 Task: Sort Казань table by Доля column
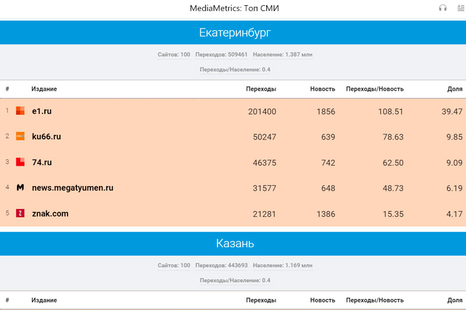pos(455,300)
